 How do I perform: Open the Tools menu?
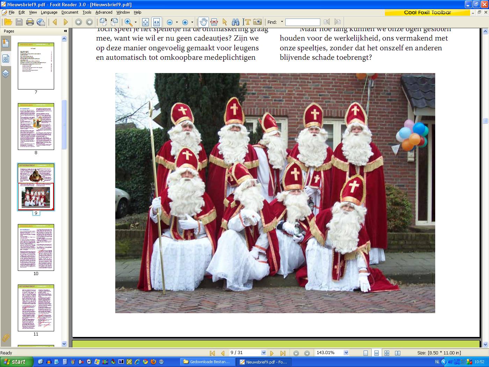pos(87,12)
